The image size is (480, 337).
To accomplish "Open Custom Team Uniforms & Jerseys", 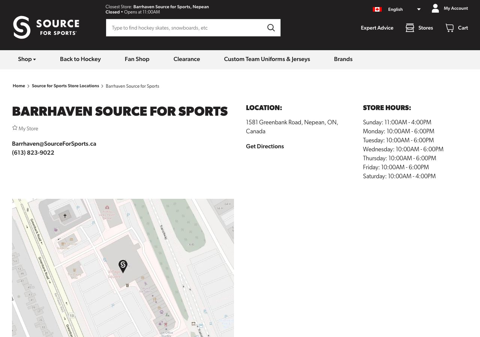I will click(x=267, y=59).
